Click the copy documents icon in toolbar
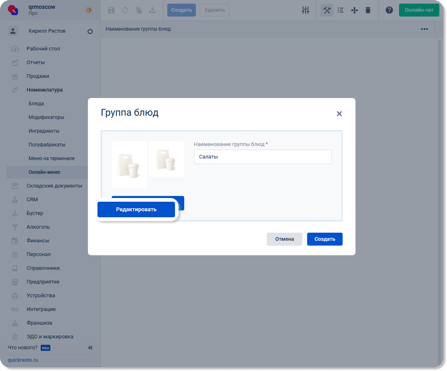This screenshot has width=447, height=371. (139, 10)
